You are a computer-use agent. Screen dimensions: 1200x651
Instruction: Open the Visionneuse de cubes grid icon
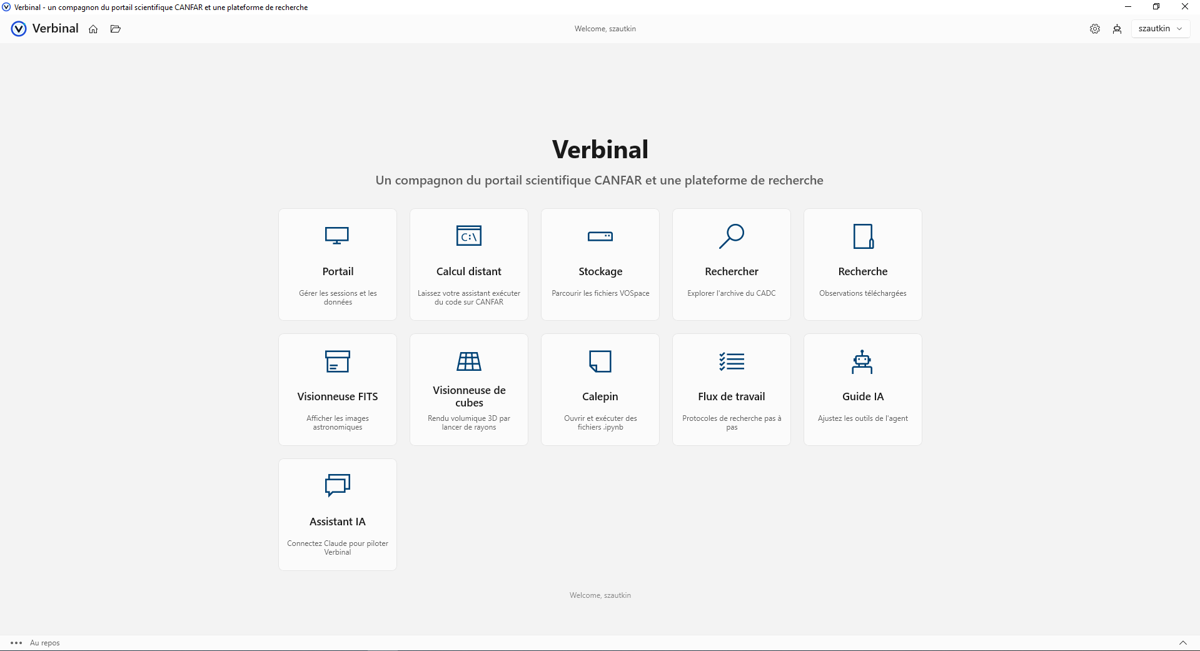point(469,361)
